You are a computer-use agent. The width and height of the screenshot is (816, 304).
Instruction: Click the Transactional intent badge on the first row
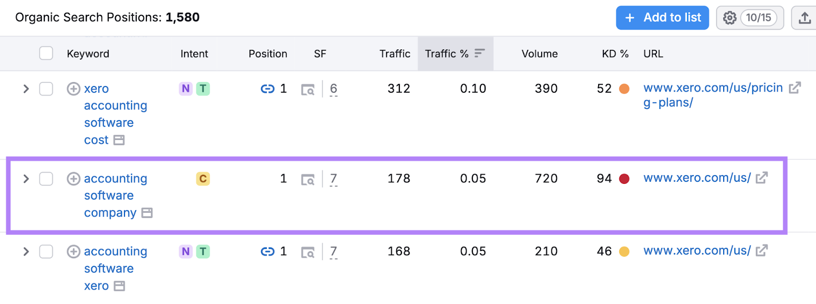(203, 88)
